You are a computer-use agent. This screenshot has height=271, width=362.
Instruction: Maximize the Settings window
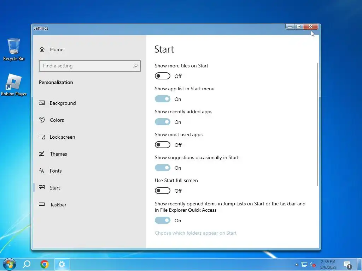(x=299, y=26)
